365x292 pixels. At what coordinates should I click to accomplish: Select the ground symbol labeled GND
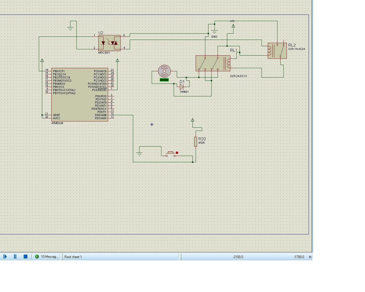(214, 31)
